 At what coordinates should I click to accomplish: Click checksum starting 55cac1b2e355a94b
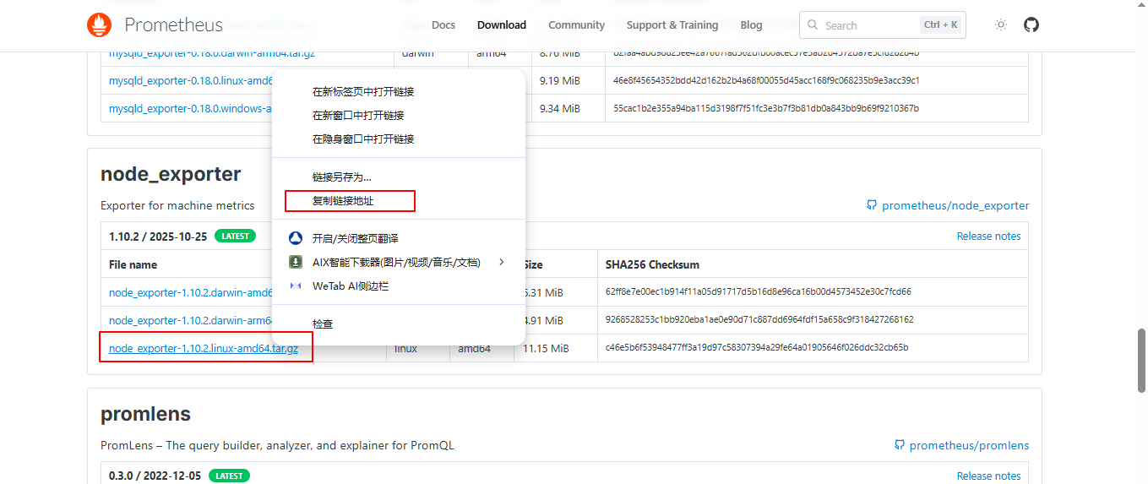[x=766, y=108]
